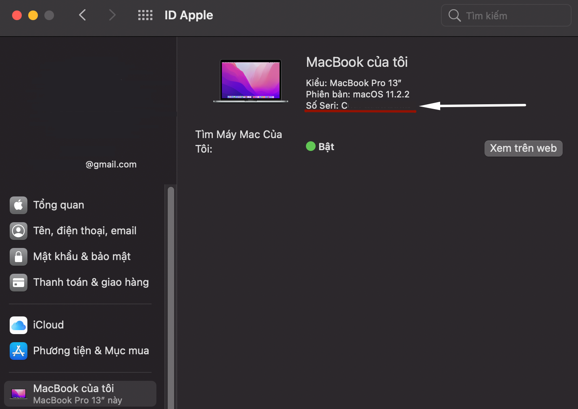Select MacBook của tôi device row
Viewport: 578px width, 409px height.
(x=80, y=394)
